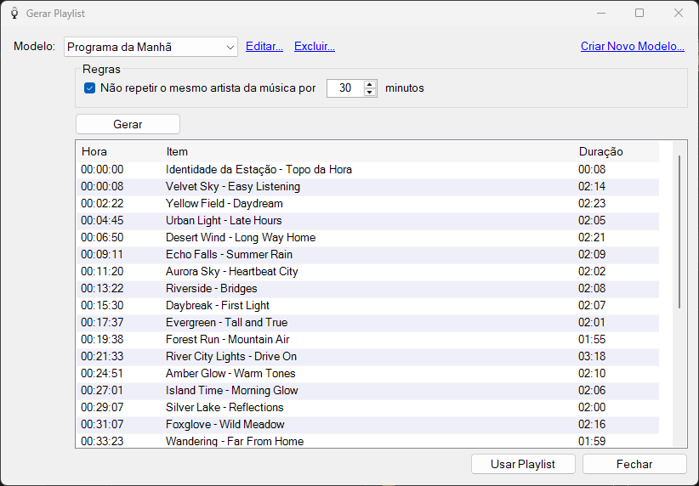The image size is (699, 486).
Task: Minimize the Gerar Playlist window
Action: click(601, 13)
